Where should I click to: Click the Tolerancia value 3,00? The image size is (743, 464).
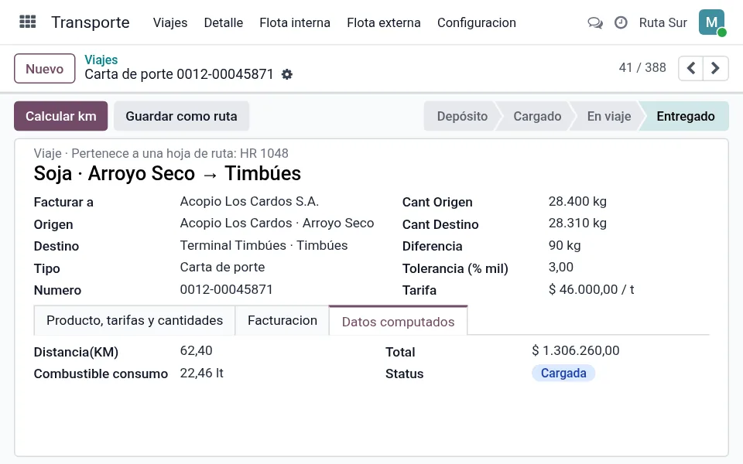(560, 267)
